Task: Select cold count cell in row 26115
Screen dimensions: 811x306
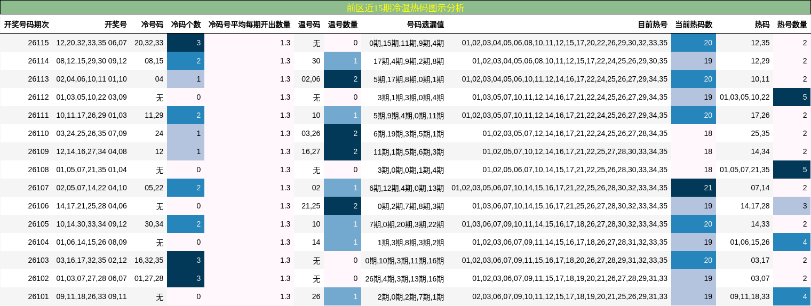Action: click(186, 43)
